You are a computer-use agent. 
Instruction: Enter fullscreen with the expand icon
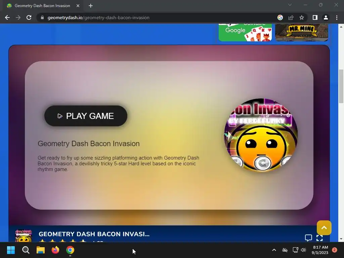point(320,238)
